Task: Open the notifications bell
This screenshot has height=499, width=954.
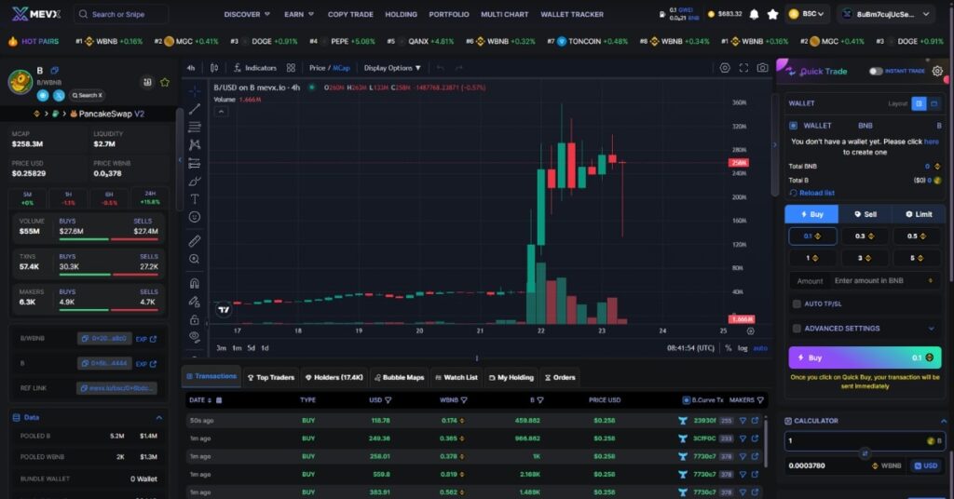Action: (x=754, y=14)
